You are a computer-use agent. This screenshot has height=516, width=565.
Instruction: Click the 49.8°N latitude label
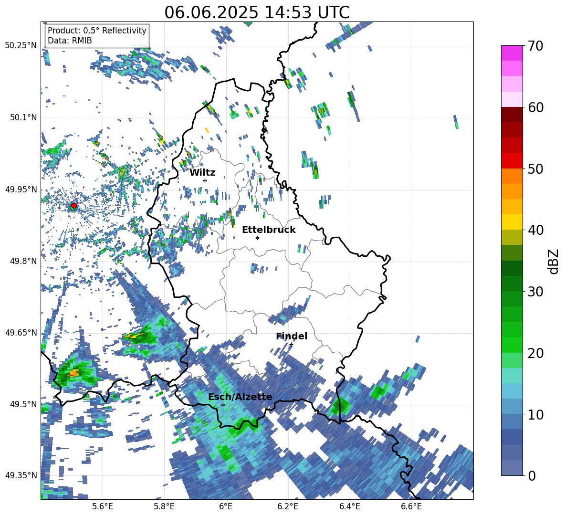(23, 261)
